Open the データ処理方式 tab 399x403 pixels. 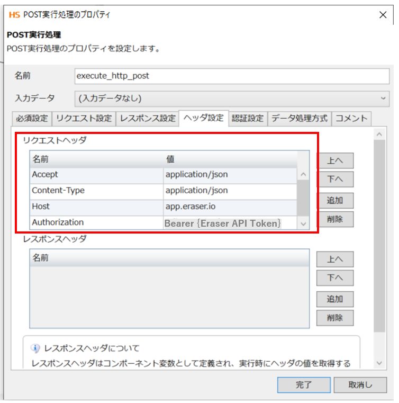[x=300, y=119]
